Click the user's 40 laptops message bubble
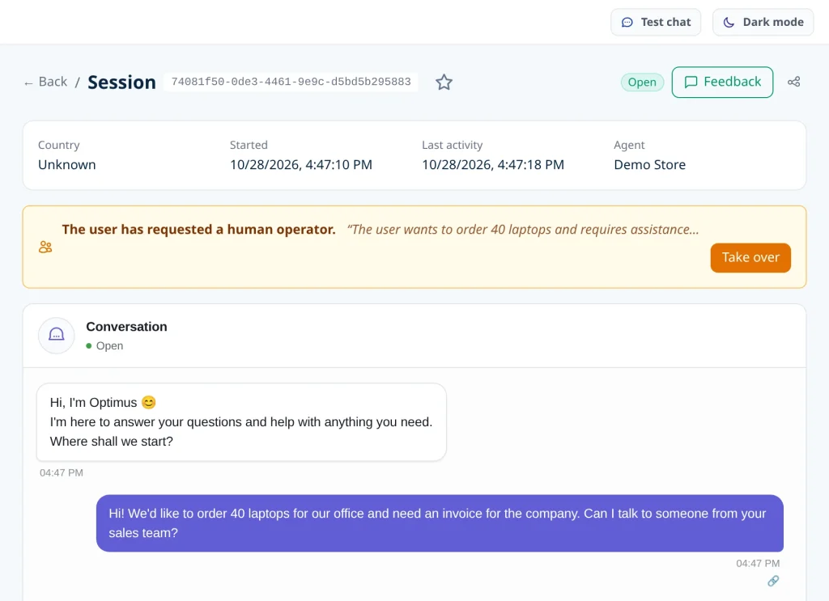The height and width of the screenshot is (601, 829). pos(440,523)
